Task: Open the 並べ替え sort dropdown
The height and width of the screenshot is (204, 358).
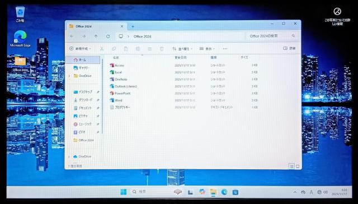Action: click(182, 49)
